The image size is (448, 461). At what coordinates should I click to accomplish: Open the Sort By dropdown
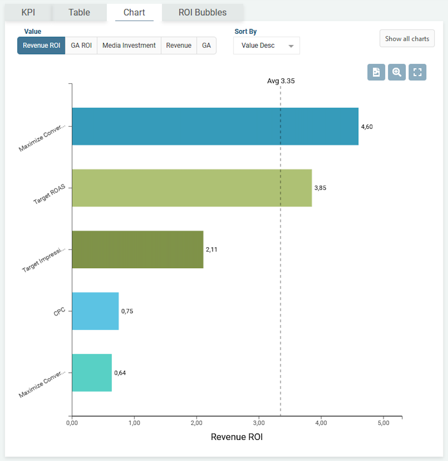(266, 46)
